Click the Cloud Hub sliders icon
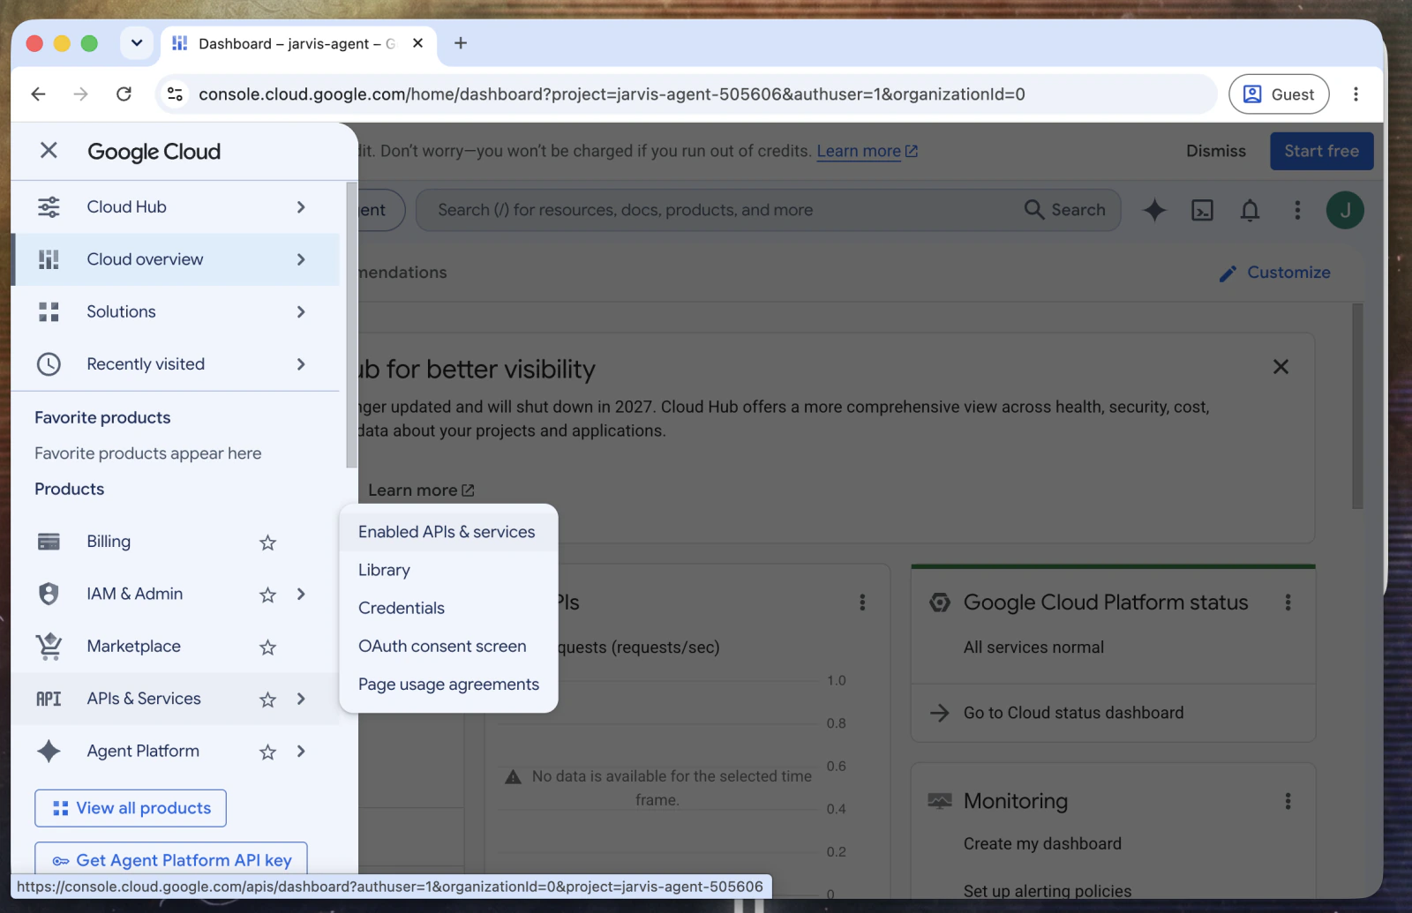Screen dimensions: 1412x913 tap(49, 207)
